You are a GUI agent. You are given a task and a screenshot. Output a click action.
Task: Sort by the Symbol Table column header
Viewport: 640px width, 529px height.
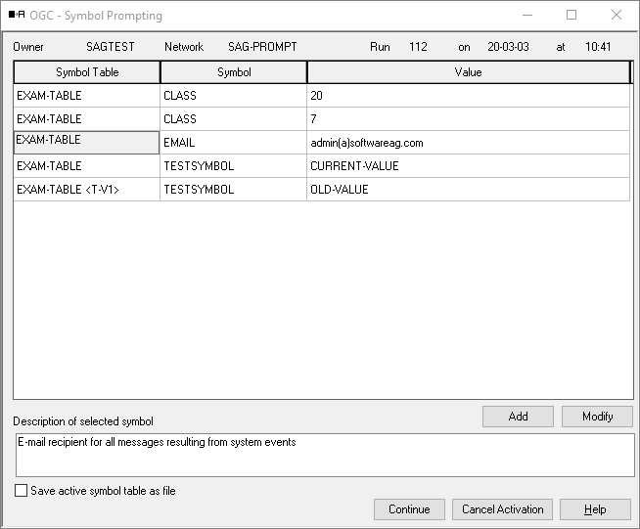(x=87, y=72)
